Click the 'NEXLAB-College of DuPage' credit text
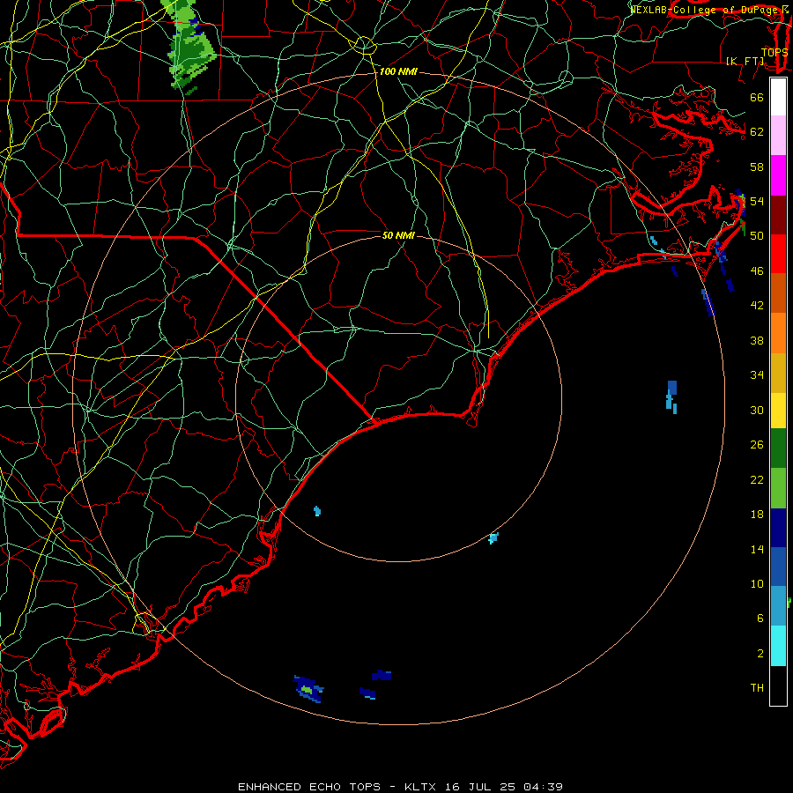 point(706,10)
